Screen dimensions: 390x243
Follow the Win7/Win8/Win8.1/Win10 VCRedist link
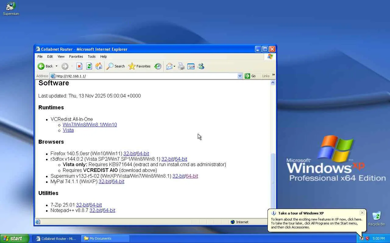coord(90,125)
